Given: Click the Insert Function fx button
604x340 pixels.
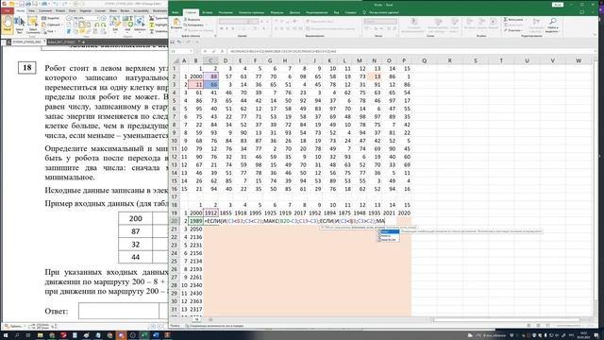Looking at the screenshot, I should [223, 51].
